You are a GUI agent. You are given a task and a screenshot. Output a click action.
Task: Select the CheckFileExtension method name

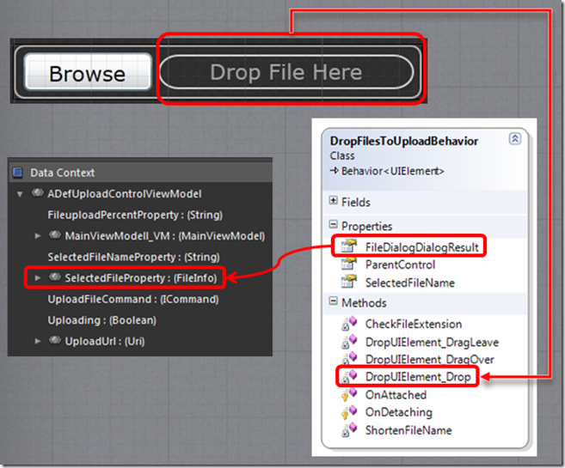[x=414, y=324]
